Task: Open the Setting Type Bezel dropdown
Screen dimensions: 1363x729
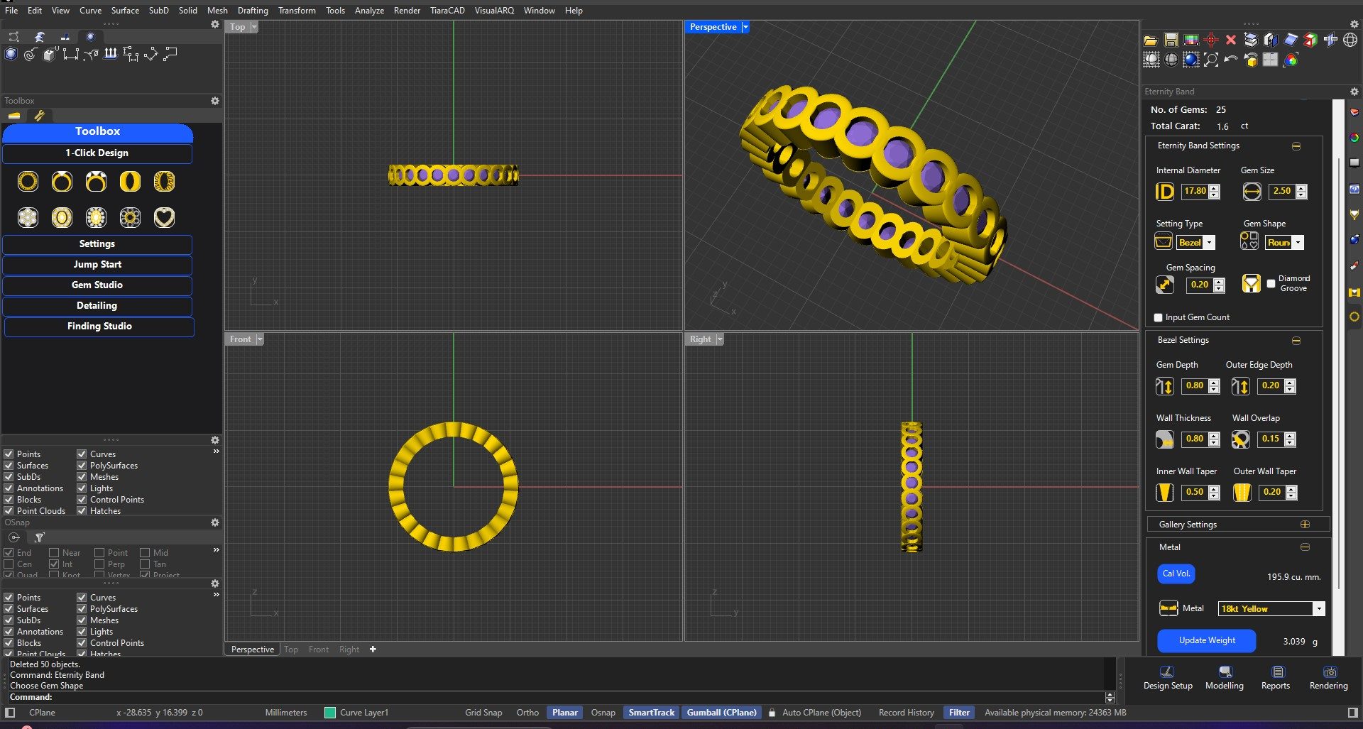Action: [x=1209, y=243]
